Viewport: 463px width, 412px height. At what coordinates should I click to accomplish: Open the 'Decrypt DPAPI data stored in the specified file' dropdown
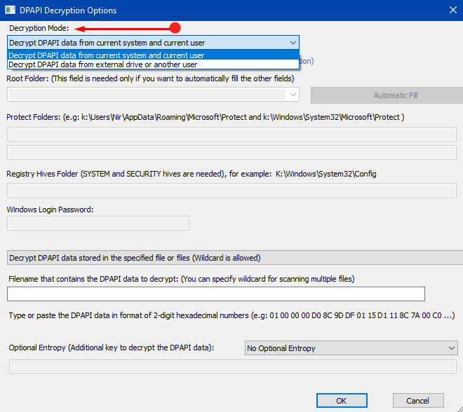pyautogui.click(x=235, y=257)
